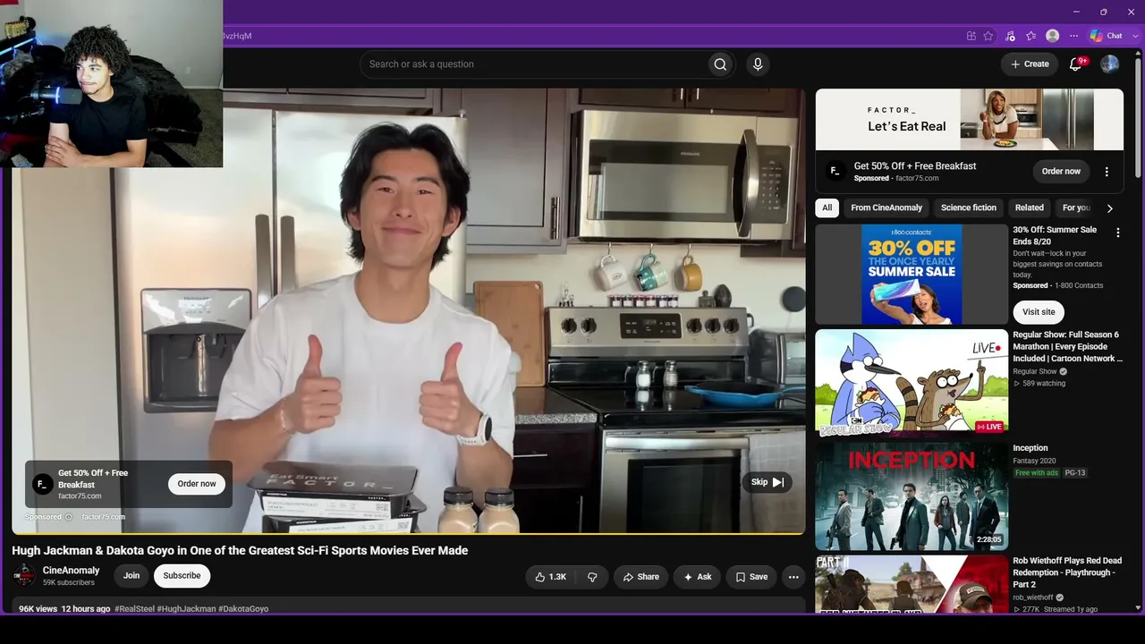The width and height of the screenshot is (1145, 644).
Task: Select the Related filter chip
Action: pos(1030,208)
